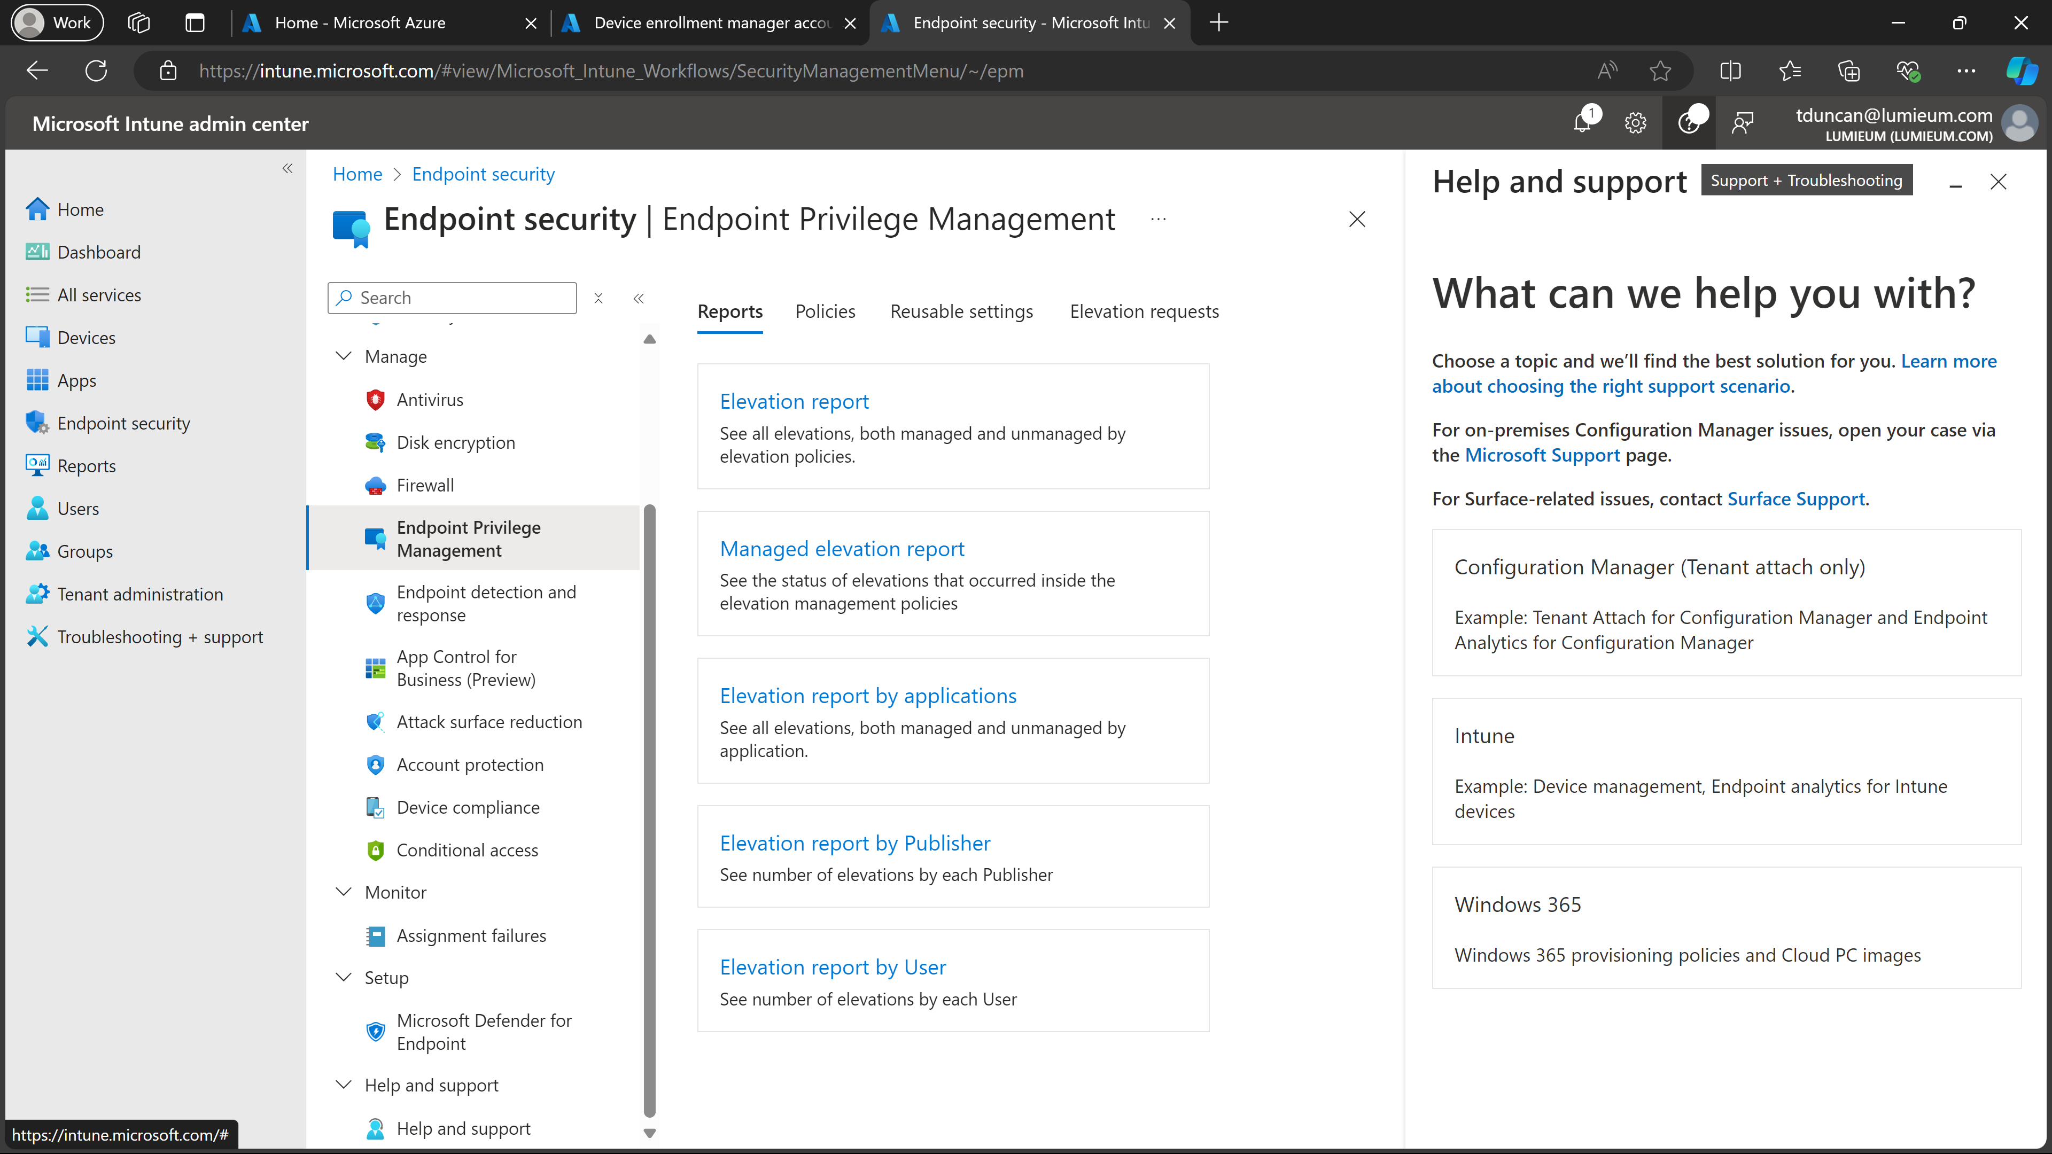This screenshot has height=1154, width=2052.
Task: Choose the Intune support card
Action: click(x=1726, y=771)
